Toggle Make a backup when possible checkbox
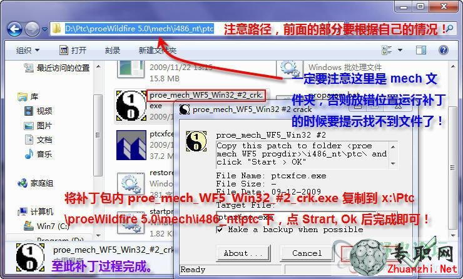This screenshot has width=463, height=279. 220,230
